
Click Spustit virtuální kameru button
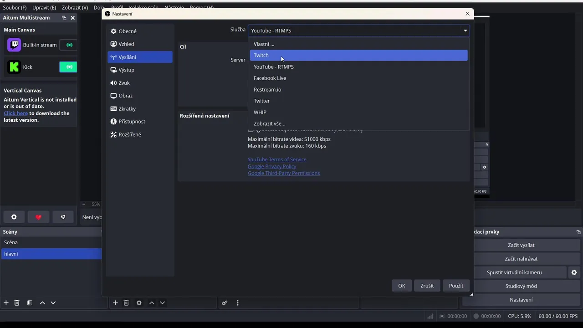pyautogui.click(x=514, y=272)
